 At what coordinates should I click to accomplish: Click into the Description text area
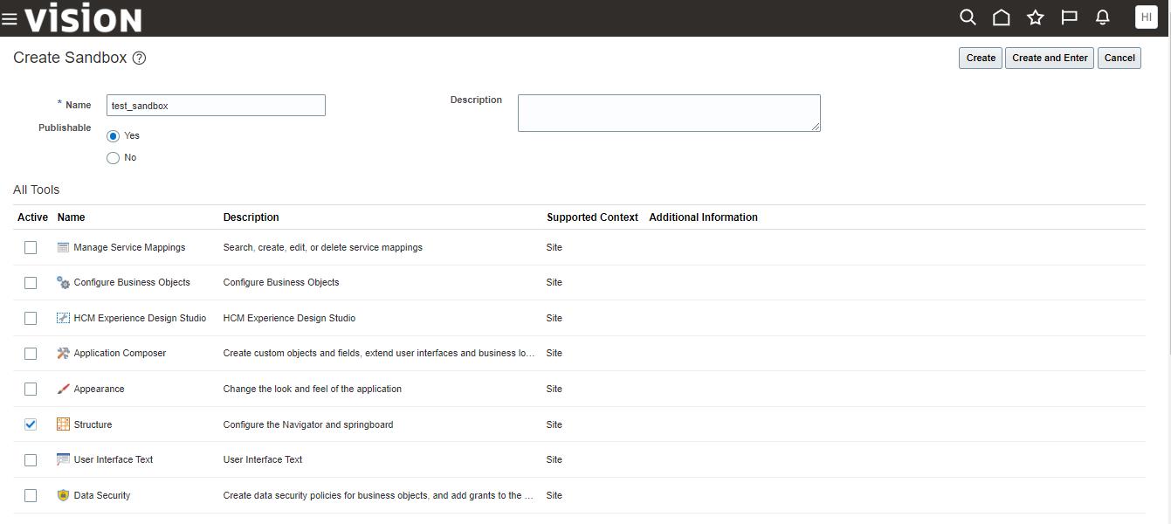pos(668,114)
